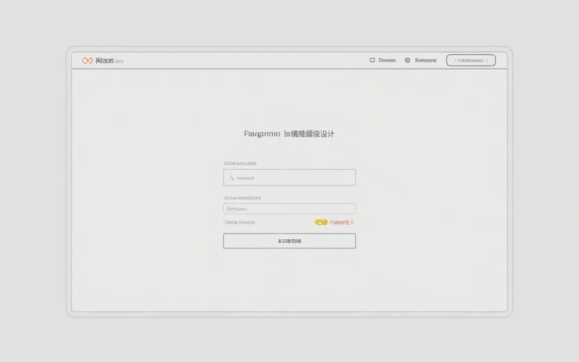This screenshot has width=579, height=362.
Task: Click the orange infinity logo in the header
Action: coord(88,59)
